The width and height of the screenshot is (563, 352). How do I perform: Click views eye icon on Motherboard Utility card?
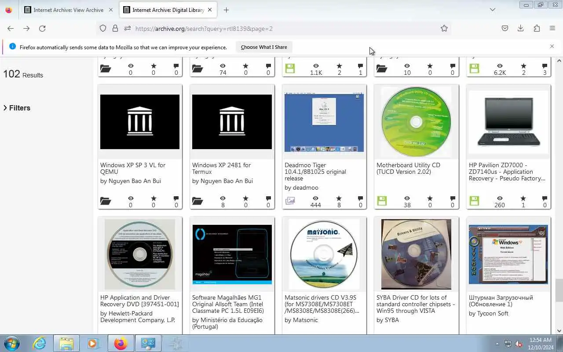[x=407, y=198]
